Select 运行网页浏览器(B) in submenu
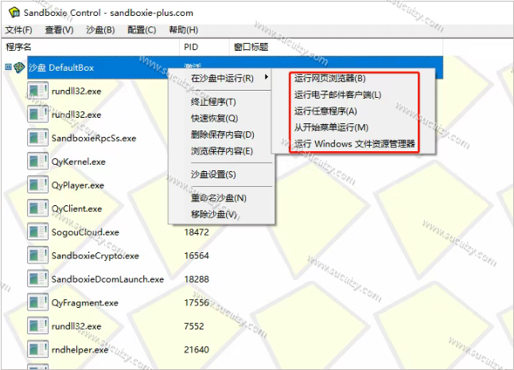Image resolution: width=514 pixels, height=370 pixels. [x=329, y=78]
